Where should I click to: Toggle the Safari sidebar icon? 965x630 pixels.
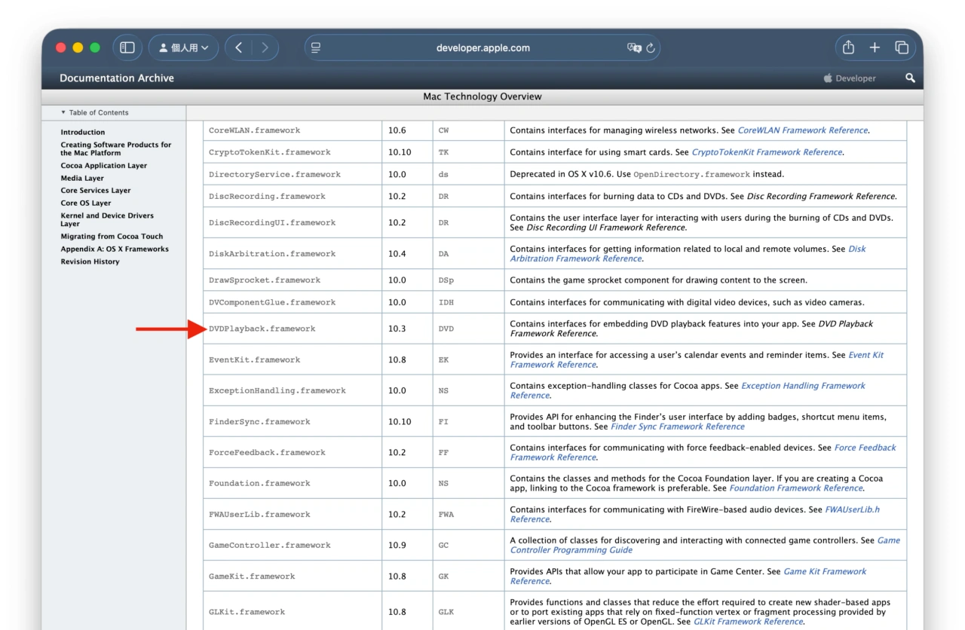point(127,47)
